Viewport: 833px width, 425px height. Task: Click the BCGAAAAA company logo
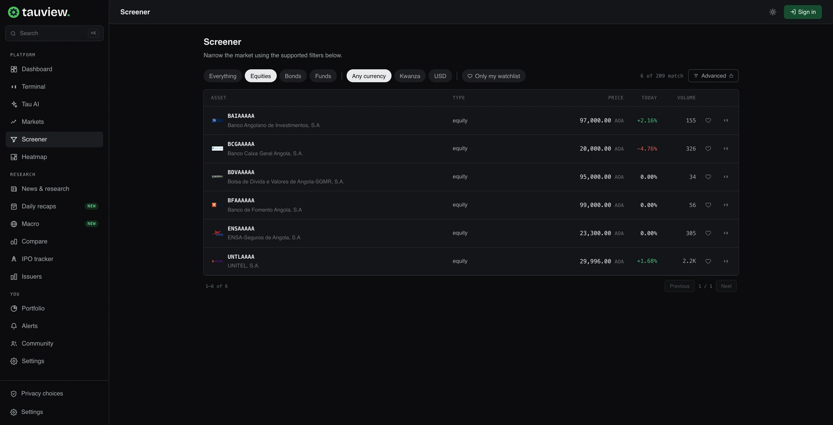(x=217, y=149)
